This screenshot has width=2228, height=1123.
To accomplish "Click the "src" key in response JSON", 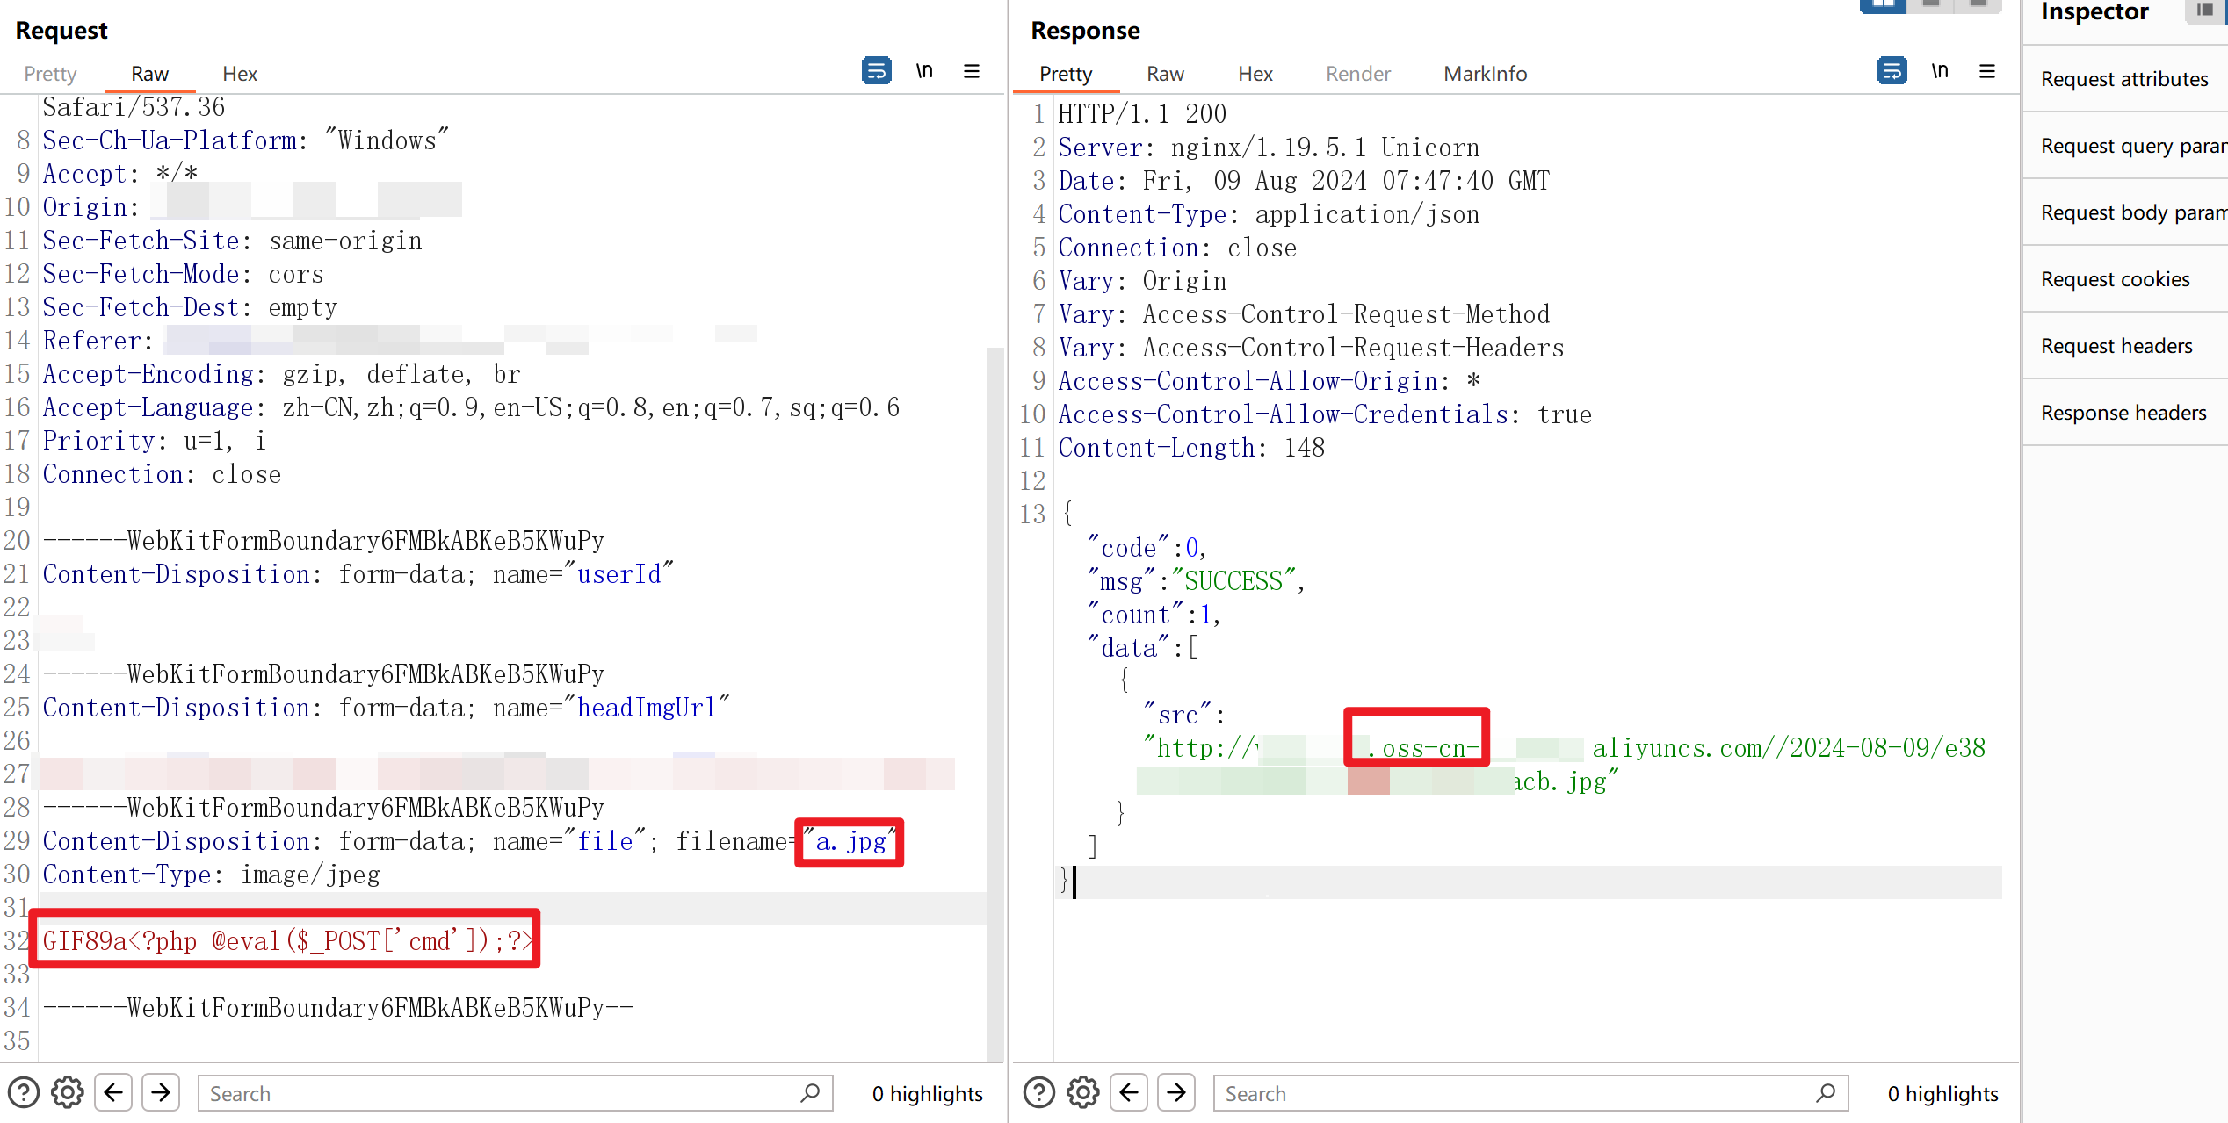I will pos(1178,715).
